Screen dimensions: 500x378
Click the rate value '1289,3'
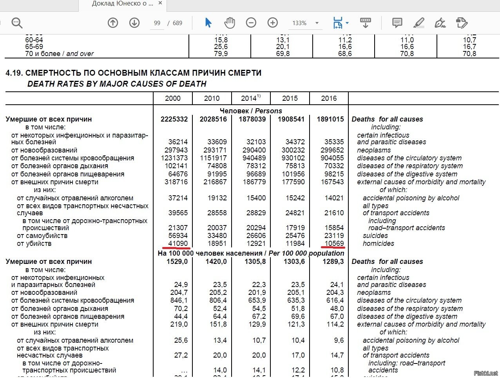tap(333, 262)
